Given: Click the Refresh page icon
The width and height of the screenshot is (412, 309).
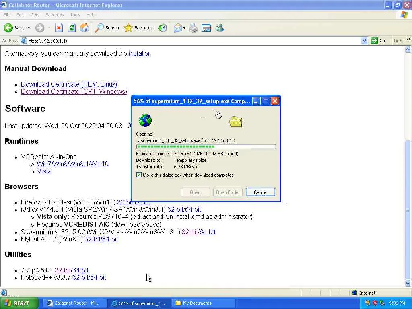Looking at the screenshot, I should 72,28.
